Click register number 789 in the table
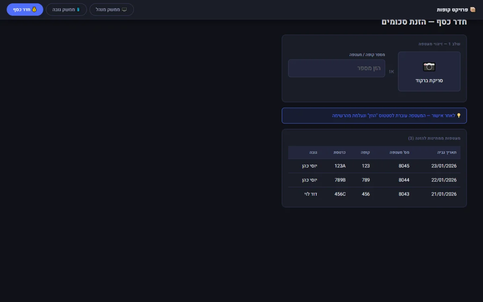The height and width of the screenshot is (302, 483). pos(366,180)
